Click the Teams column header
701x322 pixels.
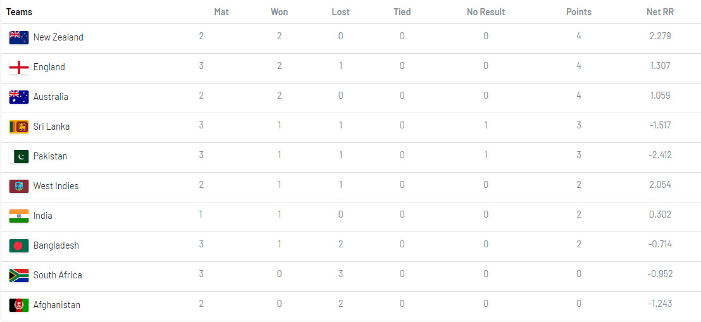pyautogui.click(x=19, y=12)
